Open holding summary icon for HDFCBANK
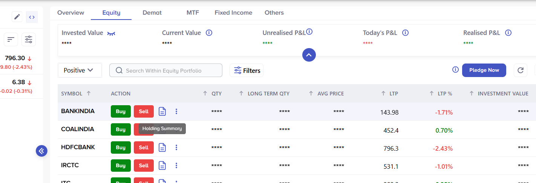 (162, 148)
